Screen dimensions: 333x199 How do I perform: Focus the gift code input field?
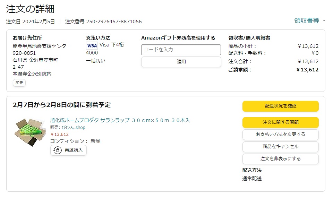coord(181,50)
